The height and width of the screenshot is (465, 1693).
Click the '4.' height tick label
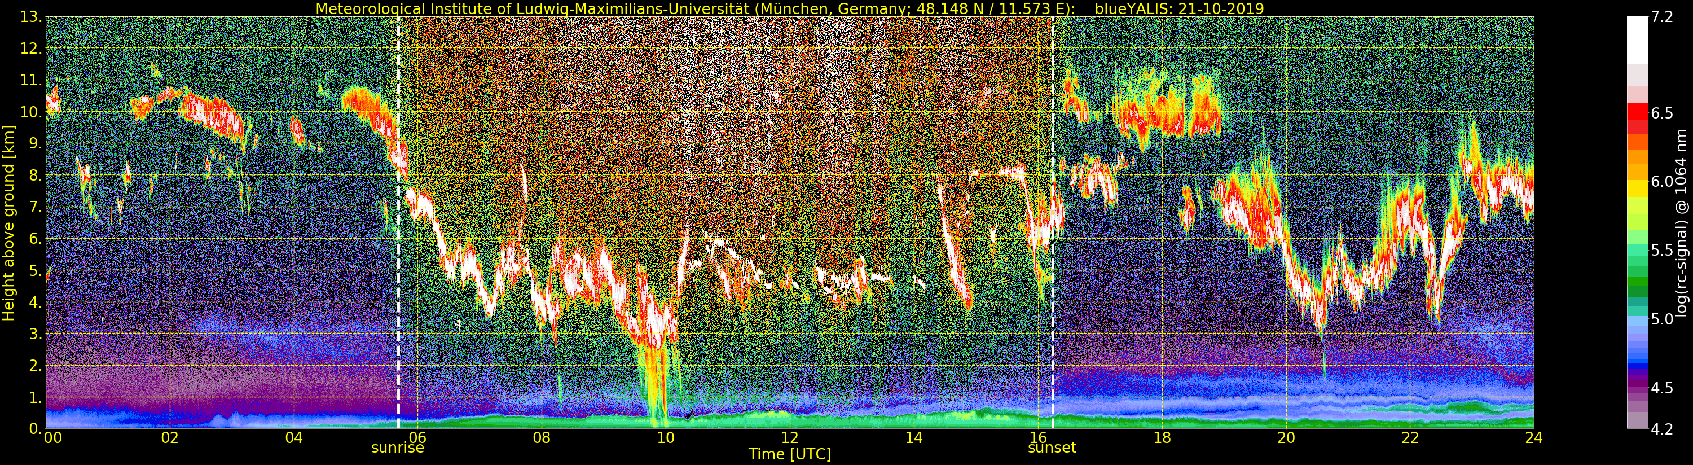(x=36, y=302)
